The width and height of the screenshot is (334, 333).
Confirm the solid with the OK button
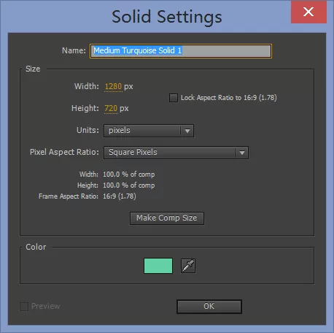point(209,307)
